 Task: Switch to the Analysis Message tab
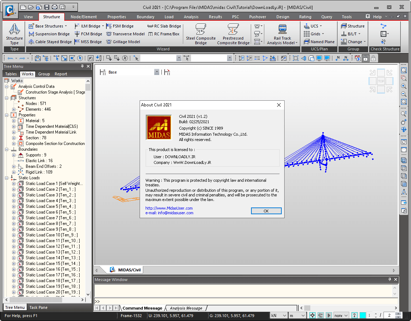[186, 308]
